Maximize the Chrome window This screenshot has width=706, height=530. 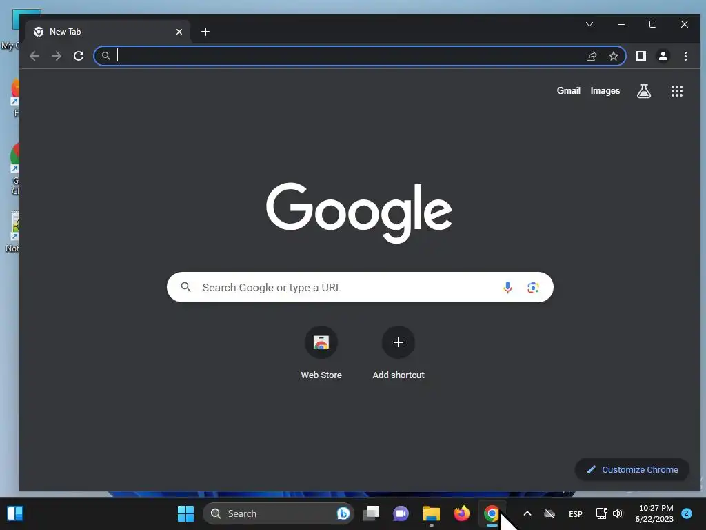pos(653,24)
